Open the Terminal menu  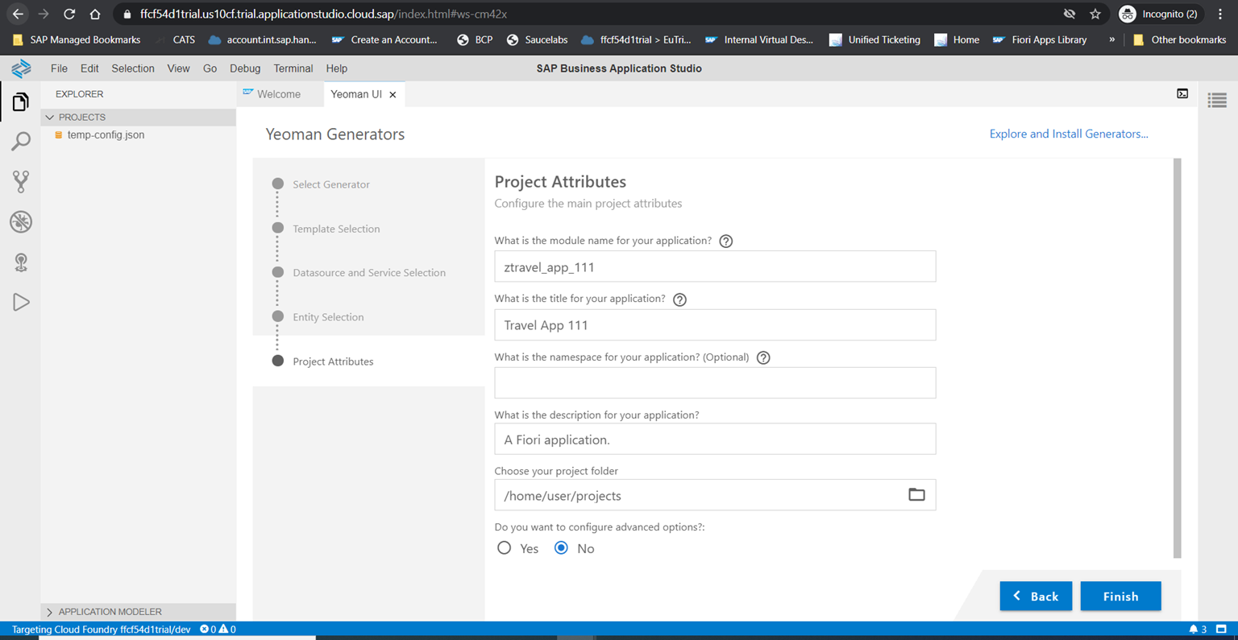click(293, 68)
